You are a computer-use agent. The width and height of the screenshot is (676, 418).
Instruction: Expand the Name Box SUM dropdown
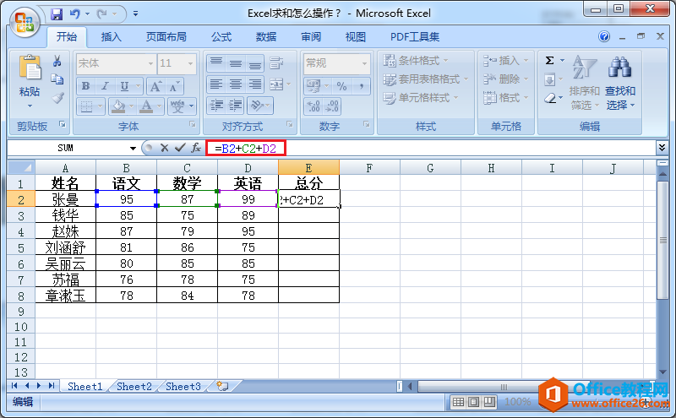[133, 149]
